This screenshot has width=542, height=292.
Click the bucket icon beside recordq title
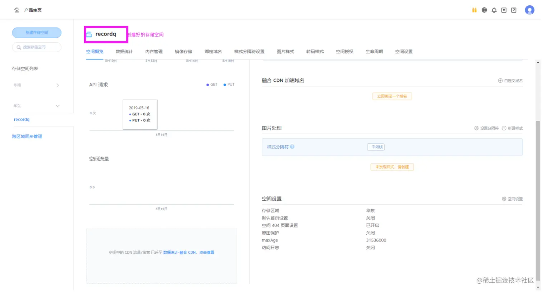pyautogui.click(x=89, y=34)
